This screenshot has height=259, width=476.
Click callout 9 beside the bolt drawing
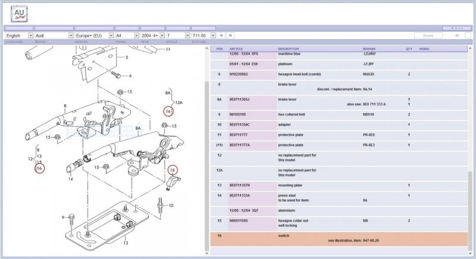tap(63, 217)
